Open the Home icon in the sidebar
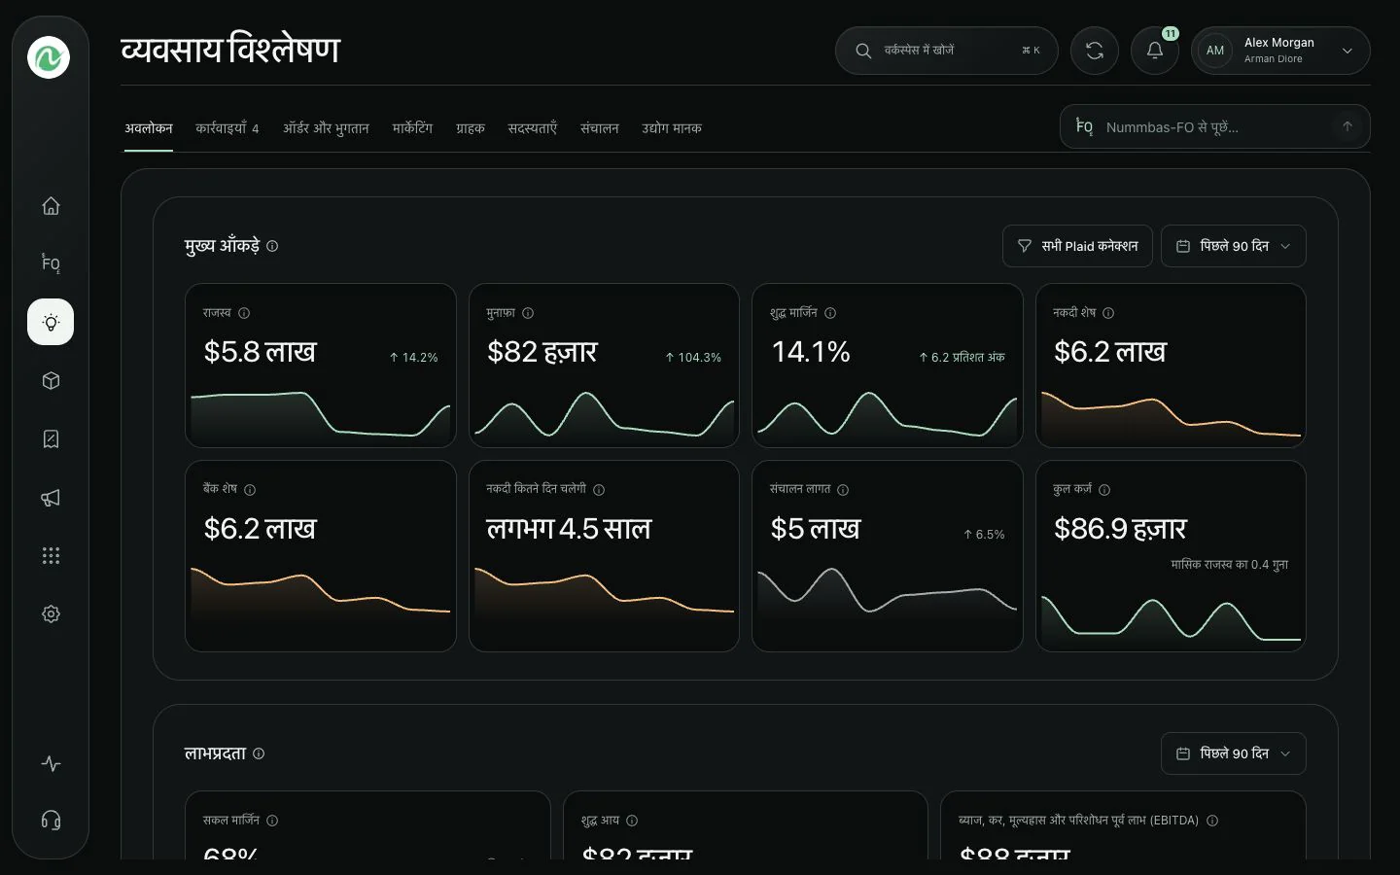Image resolution: width=1400 pixels, height=875 pixels. coord(51,206)
